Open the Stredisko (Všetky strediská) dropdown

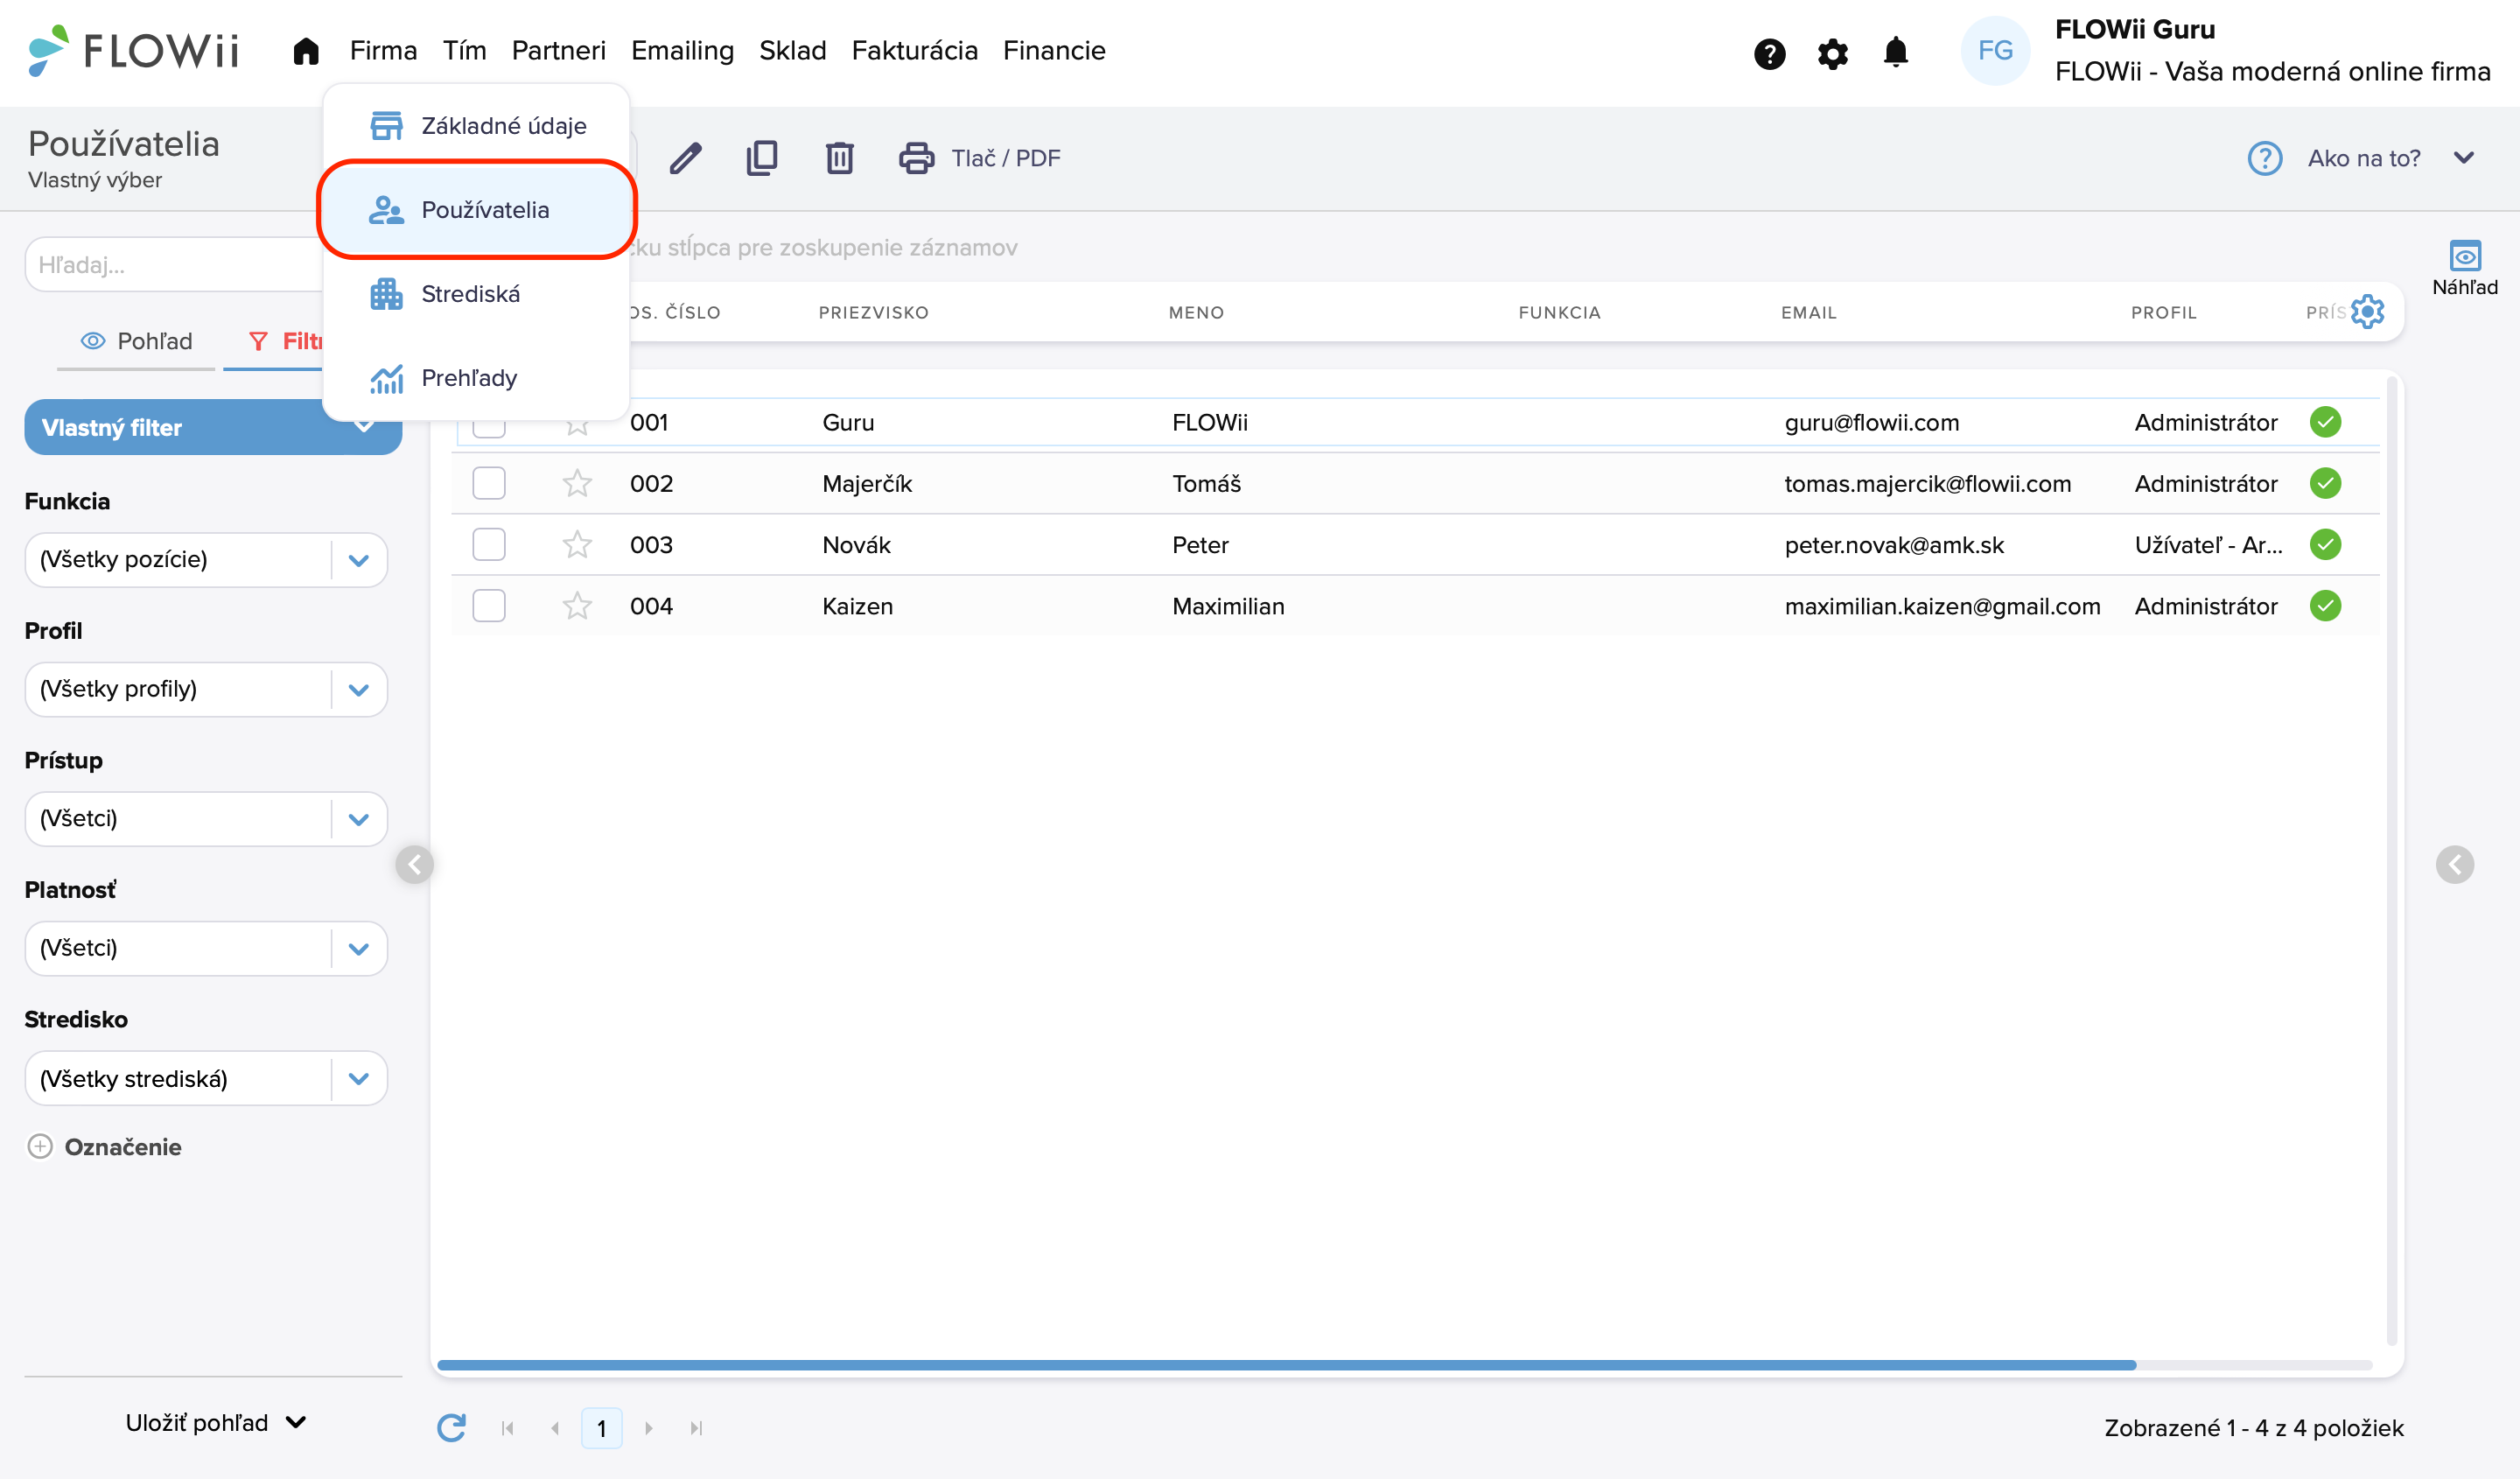click(x=206, y=1078)
